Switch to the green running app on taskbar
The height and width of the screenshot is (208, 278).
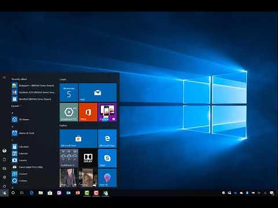(87, 193)
